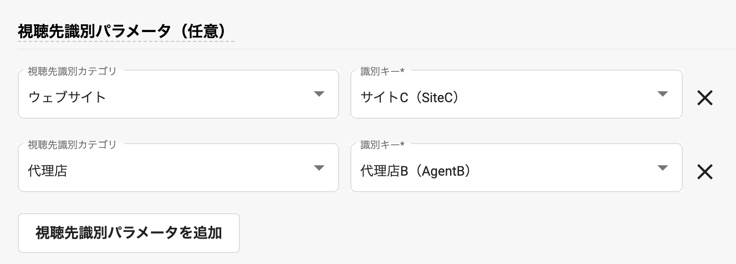Click the 視聴先識別パラメータ（任意） heading
The height and width of the screenshot is (264, 736).
(122, 31)
